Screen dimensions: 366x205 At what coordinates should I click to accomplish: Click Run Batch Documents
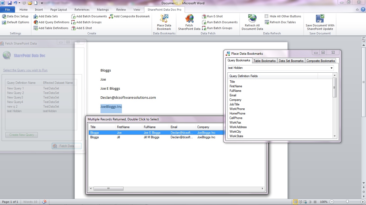point(220,22)
